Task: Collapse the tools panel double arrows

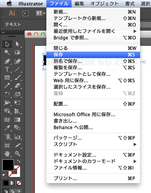Action: click(3, 33)
